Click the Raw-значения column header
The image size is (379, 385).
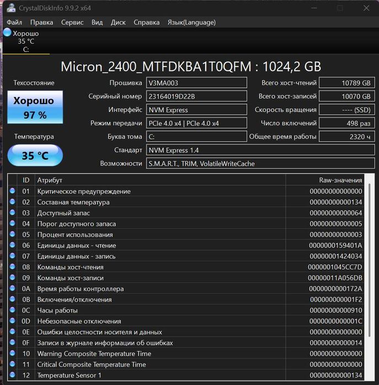point(324,180)
